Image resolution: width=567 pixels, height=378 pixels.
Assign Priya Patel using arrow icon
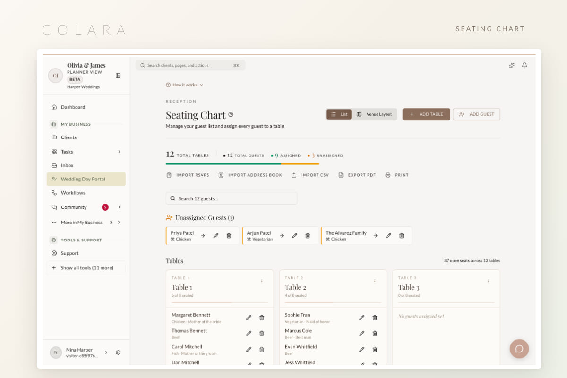(203, 235)
